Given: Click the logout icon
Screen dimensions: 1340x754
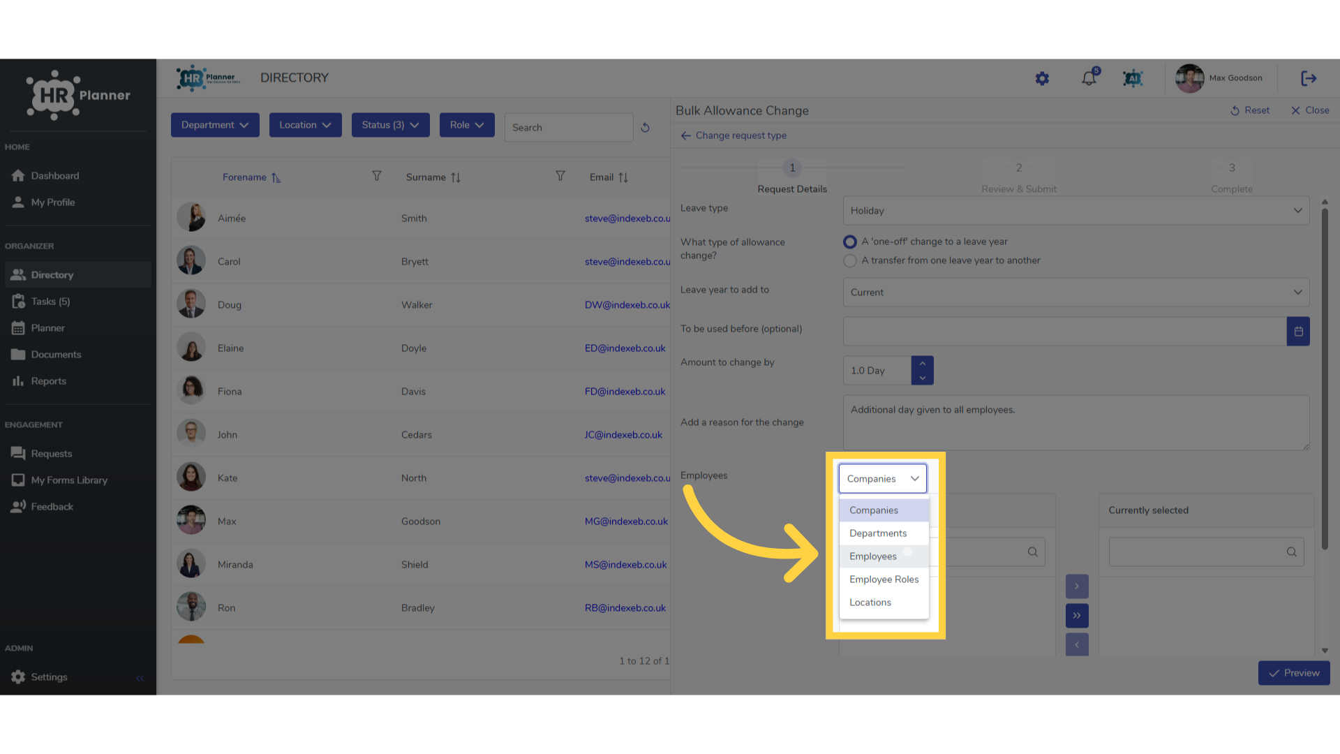Looking at the screenshot, I should coord(1309,78).
